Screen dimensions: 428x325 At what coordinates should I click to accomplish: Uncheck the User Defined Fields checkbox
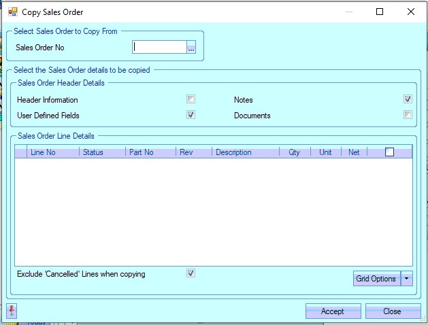coord(191,115)
